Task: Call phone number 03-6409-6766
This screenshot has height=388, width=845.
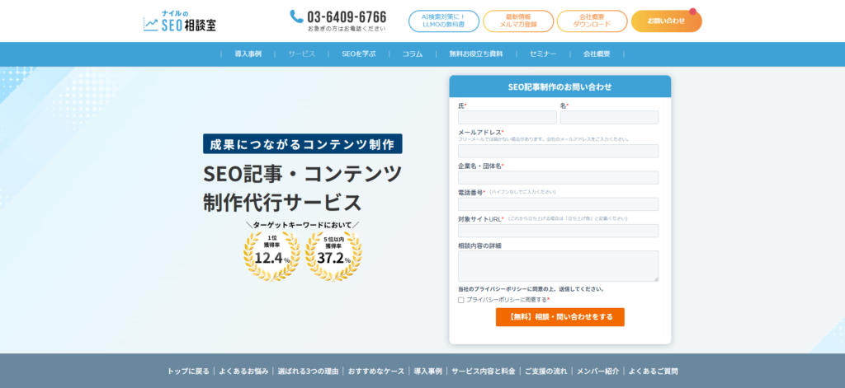Action: pyautogui.click(x=347, y=16)
